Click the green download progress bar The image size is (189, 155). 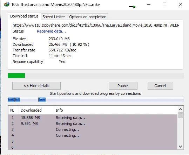[x=96, y=76]
